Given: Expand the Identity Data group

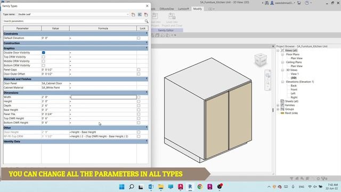Looking at the screenshot, I should (147, 141).
